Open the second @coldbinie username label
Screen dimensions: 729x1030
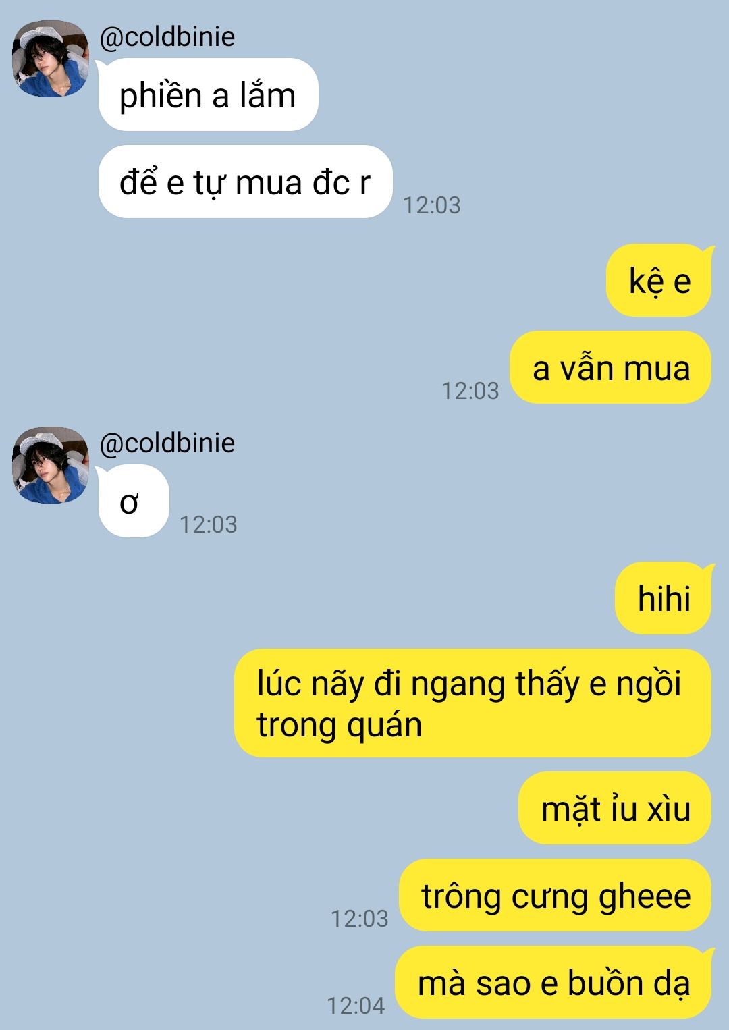pyautogui.click(x=167, y=443)
